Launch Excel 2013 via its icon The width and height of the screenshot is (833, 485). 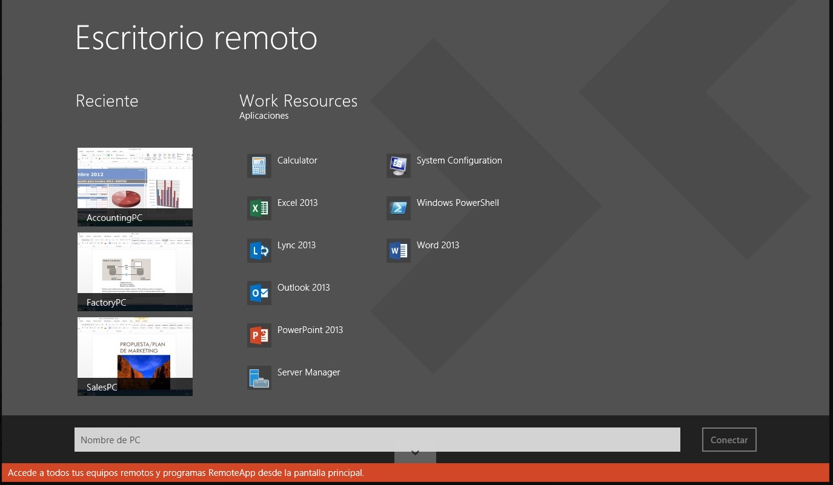tap(259, 208)
